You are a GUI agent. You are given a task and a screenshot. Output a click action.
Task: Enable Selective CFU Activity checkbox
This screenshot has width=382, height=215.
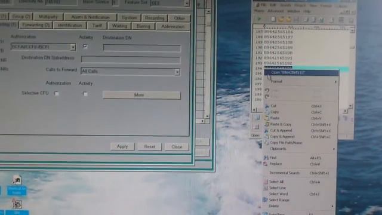pos(85,94)
